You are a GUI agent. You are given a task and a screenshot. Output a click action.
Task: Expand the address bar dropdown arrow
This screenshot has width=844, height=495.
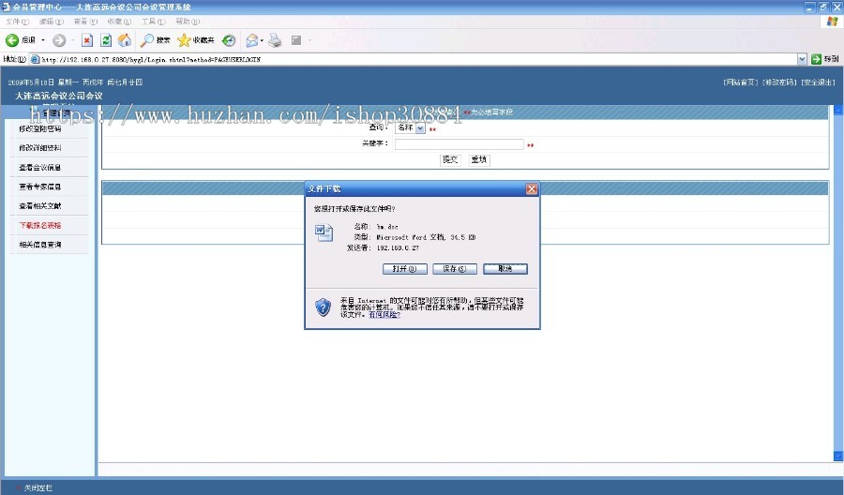pyautogui.click(x=802, y=59)
